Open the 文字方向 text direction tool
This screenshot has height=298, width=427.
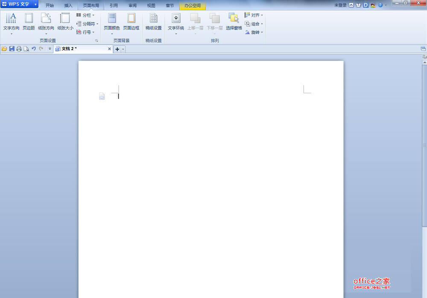11,23
